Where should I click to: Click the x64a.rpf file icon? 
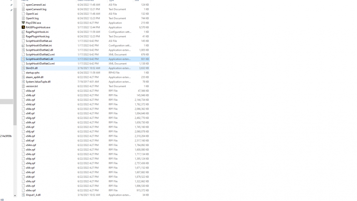[23, 91]
